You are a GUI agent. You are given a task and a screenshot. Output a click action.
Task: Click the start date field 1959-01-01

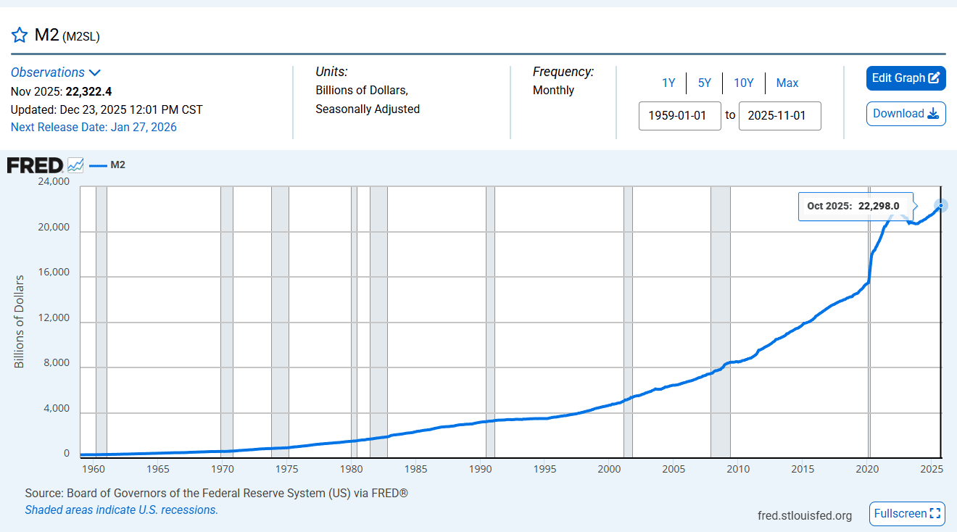click(679, 116)
